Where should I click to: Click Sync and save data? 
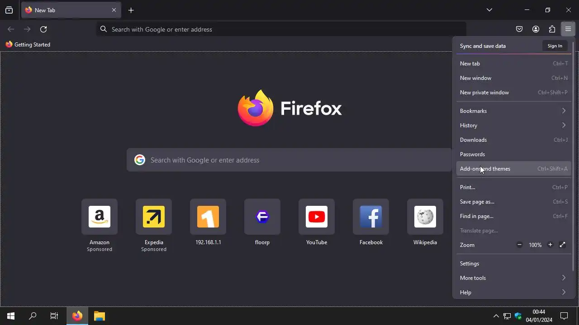click(483, 46)
